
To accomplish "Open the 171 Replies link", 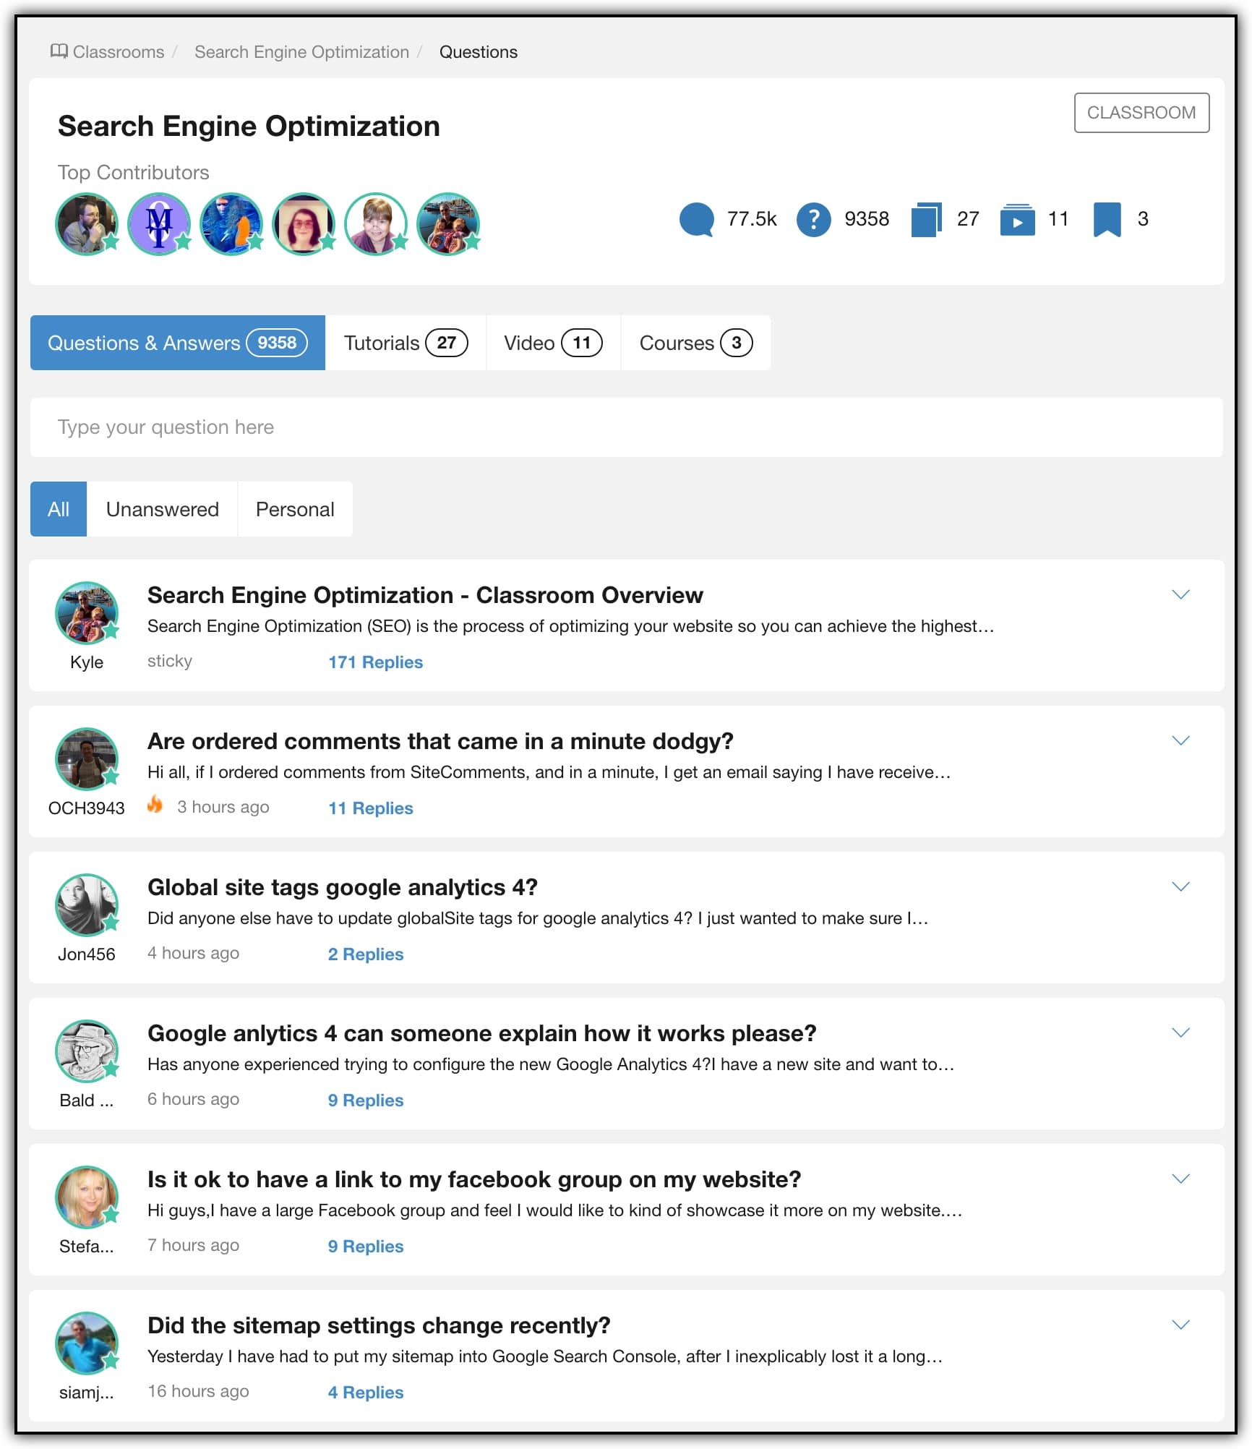I will [375, 662].
